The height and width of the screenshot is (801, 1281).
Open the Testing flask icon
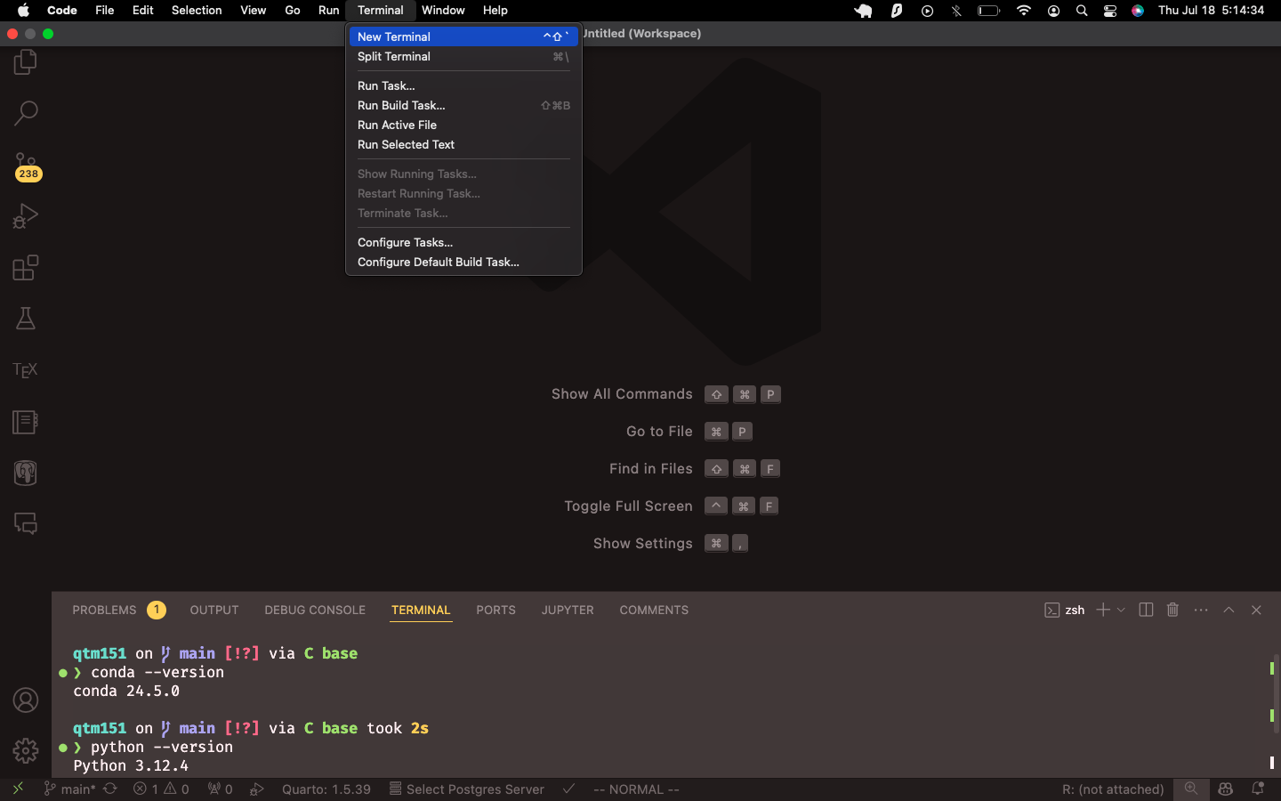(x=26, y=319)
